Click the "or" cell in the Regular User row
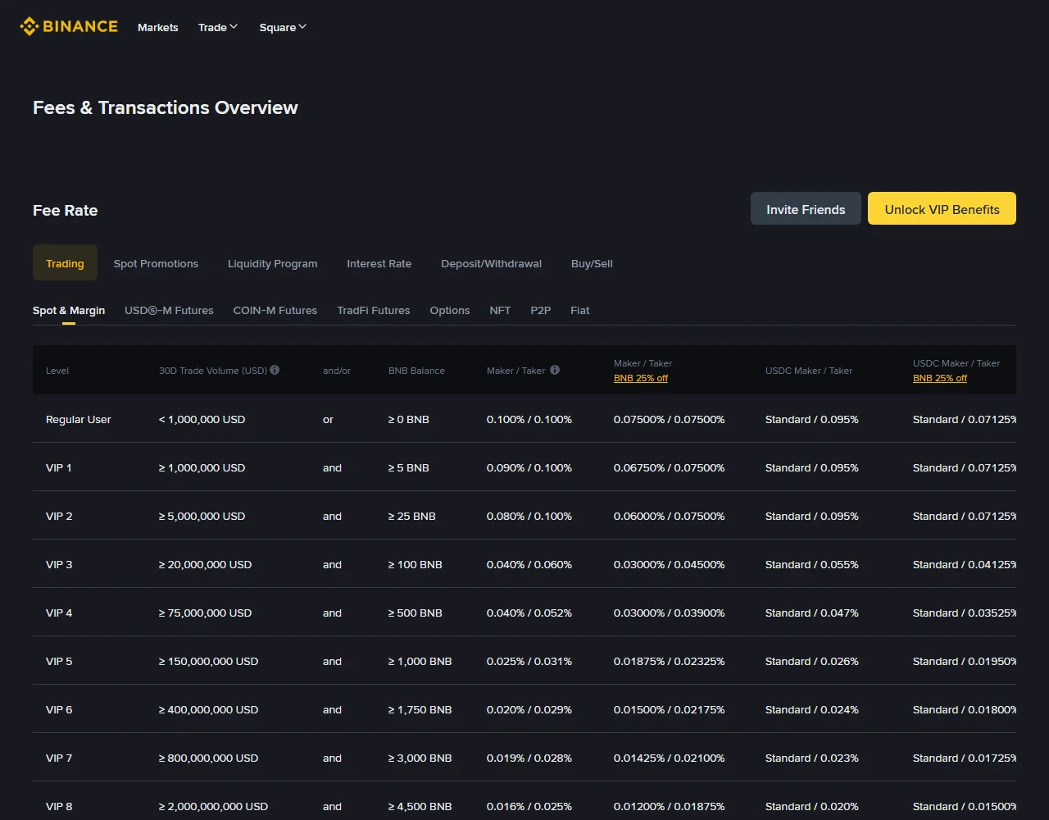The width and height of the screenshot is (1049, 820). (x=328, y=419)
